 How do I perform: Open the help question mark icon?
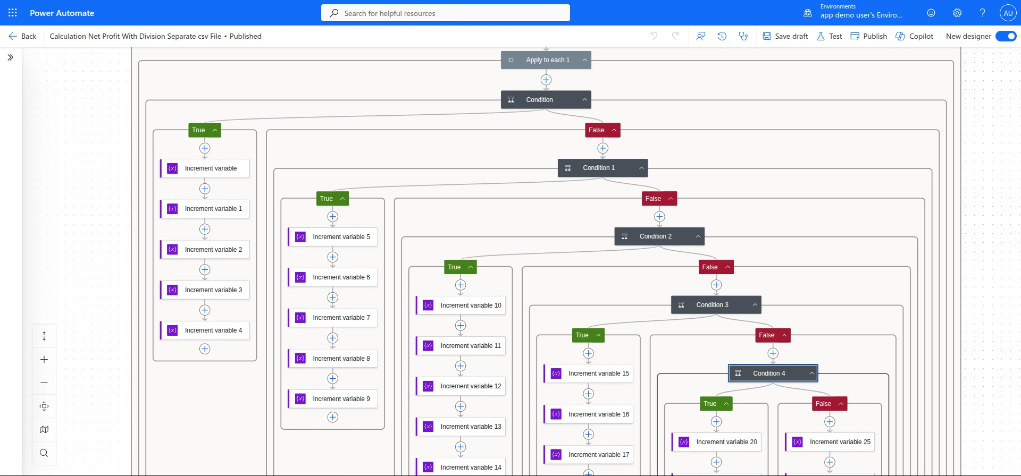click(x=983, y=13)
